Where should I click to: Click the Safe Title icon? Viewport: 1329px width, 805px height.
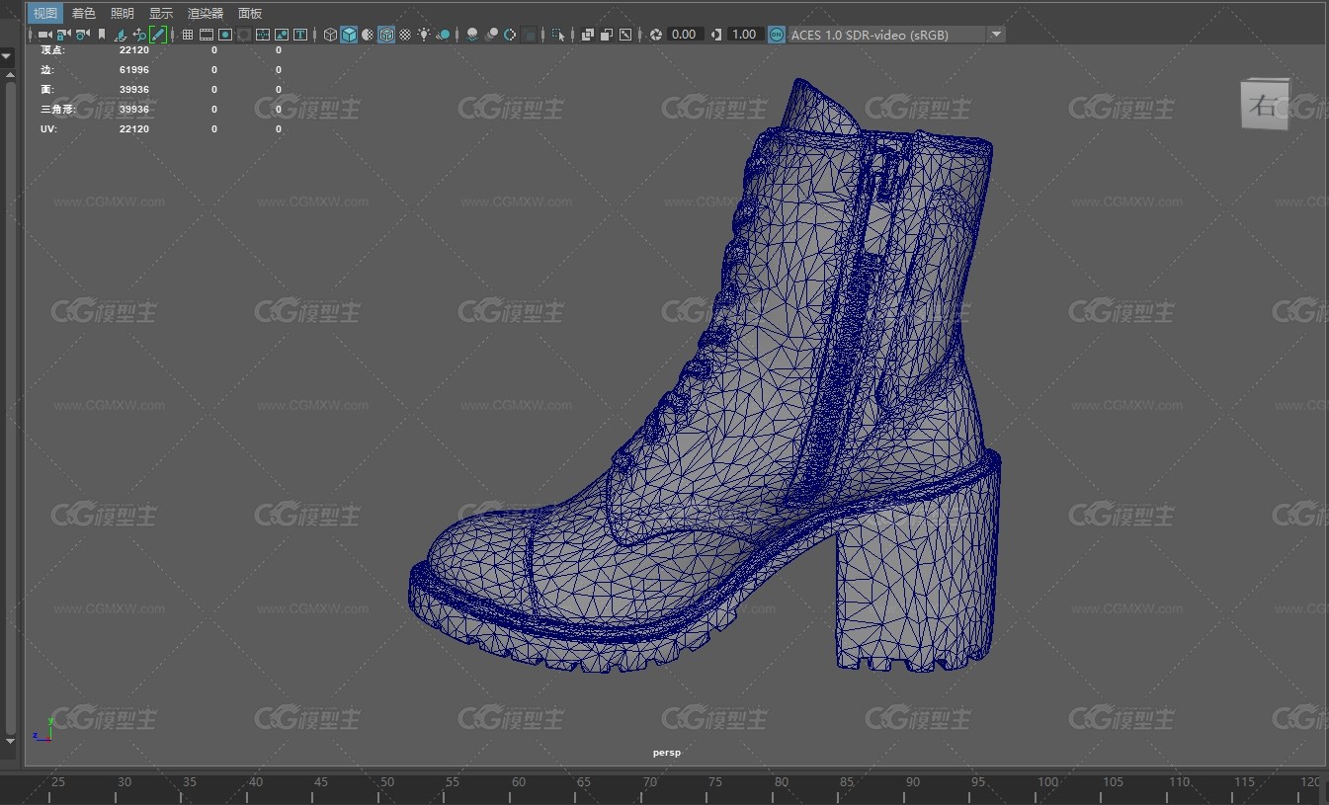pos(300,35)
